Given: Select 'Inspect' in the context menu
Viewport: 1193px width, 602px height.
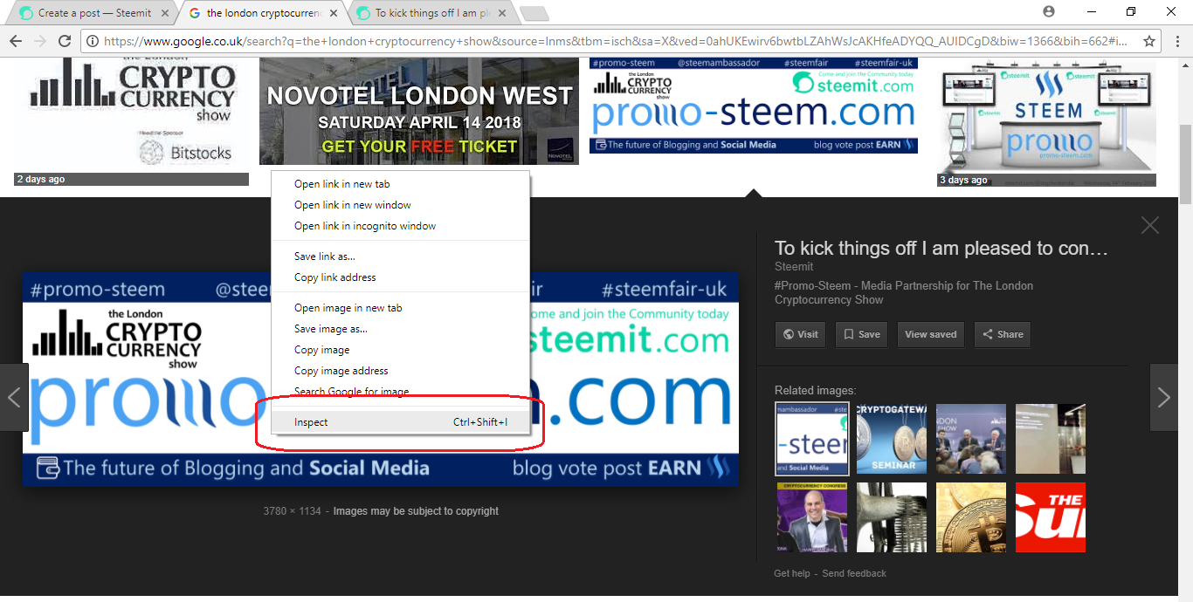Looking at the screenshot, I should pyautogui.click(x=400, y=422).
